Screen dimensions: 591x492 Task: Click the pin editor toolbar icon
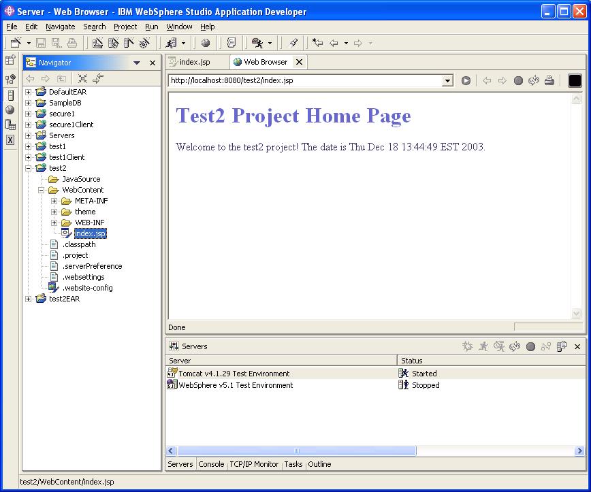(293, 43)
